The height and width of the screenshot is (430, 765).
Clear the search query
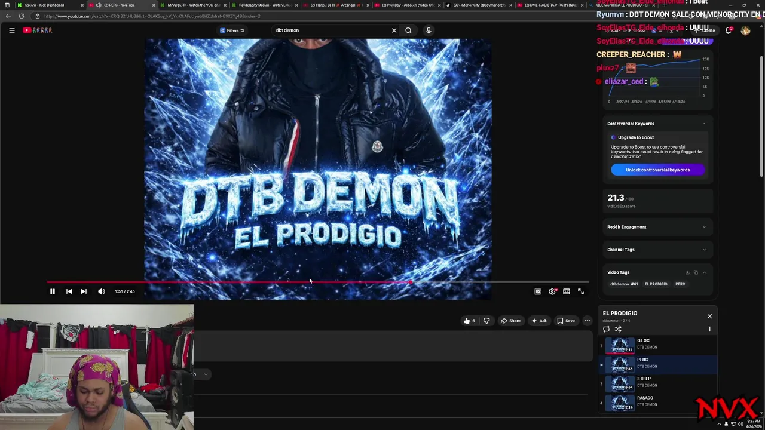coord(394,30)
